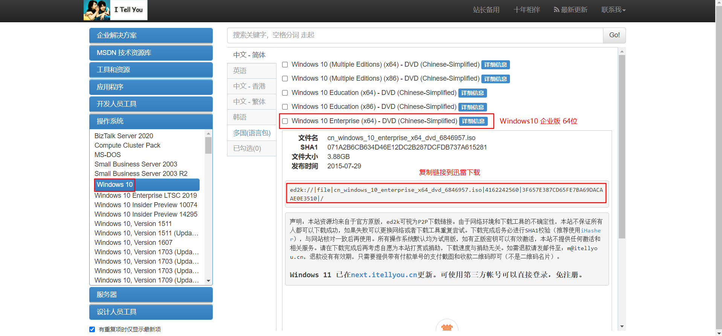Switch to the 韩语 language tab
The height and width of the screenshot is (336, 722).
[x=252, y=117]
